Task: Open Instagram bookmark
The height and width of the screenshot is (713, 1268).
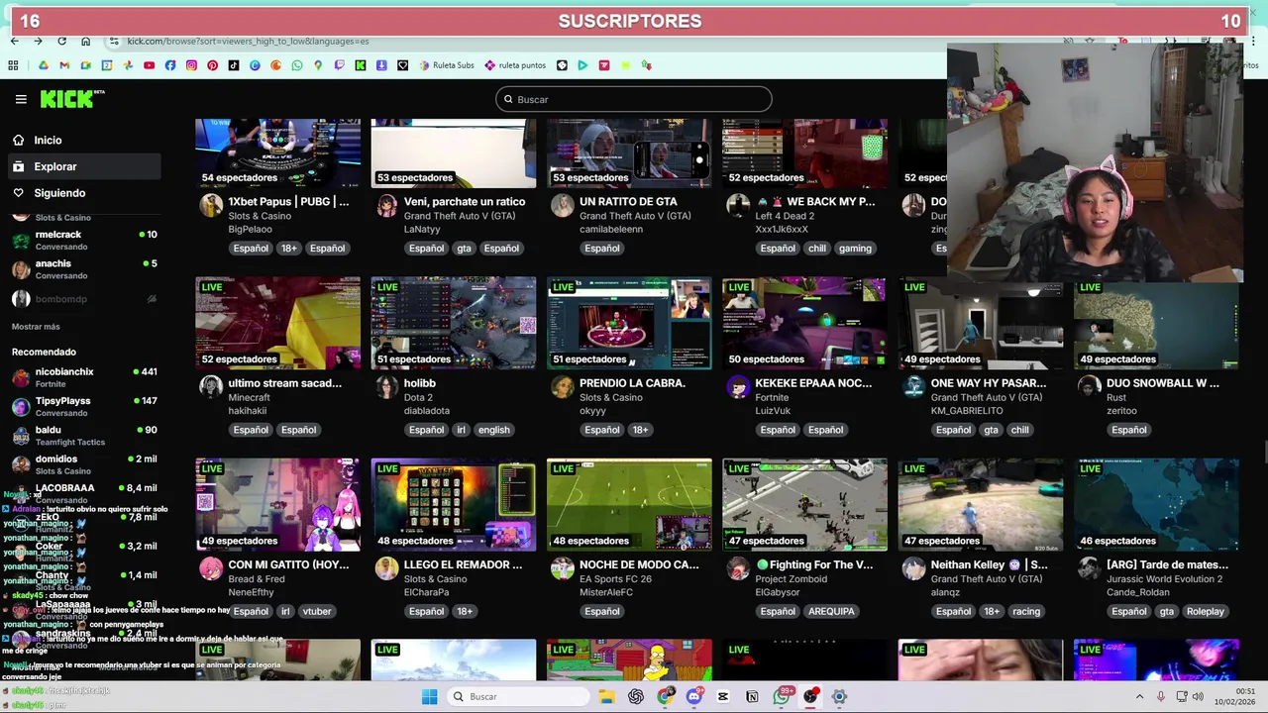Action: coord(191,65)
